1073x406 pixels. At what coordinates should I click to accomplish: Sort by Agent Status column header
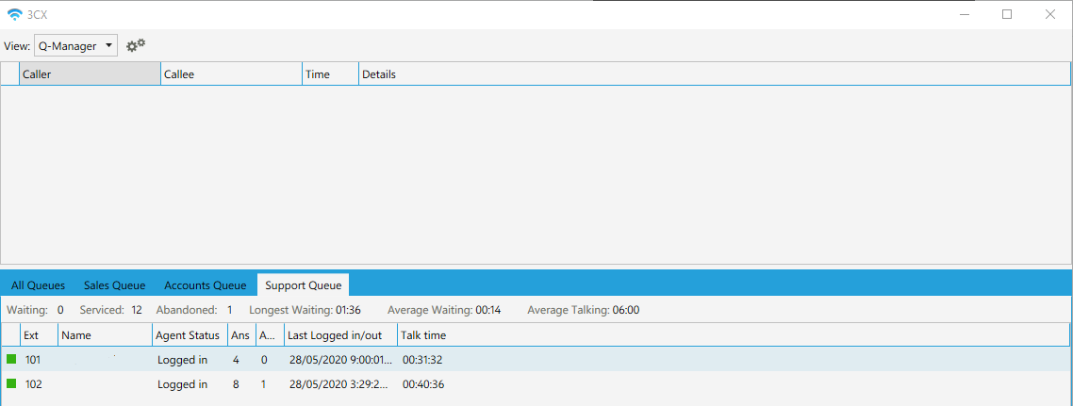coord(190,335)
